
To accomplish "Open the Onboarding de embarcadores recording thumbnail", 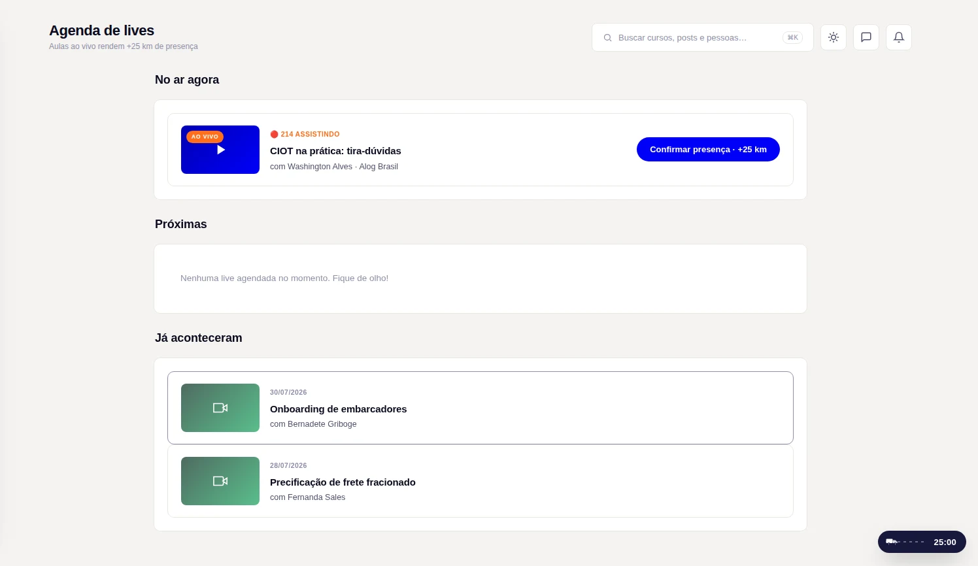I will click(220, 408).
